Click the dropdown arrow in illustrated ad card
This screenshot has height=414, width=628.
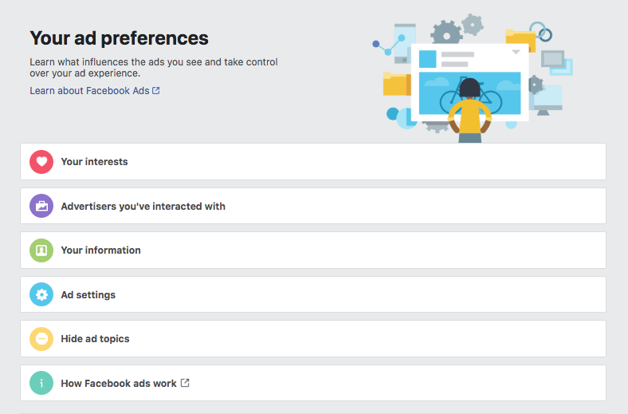[x=516, y=52]
